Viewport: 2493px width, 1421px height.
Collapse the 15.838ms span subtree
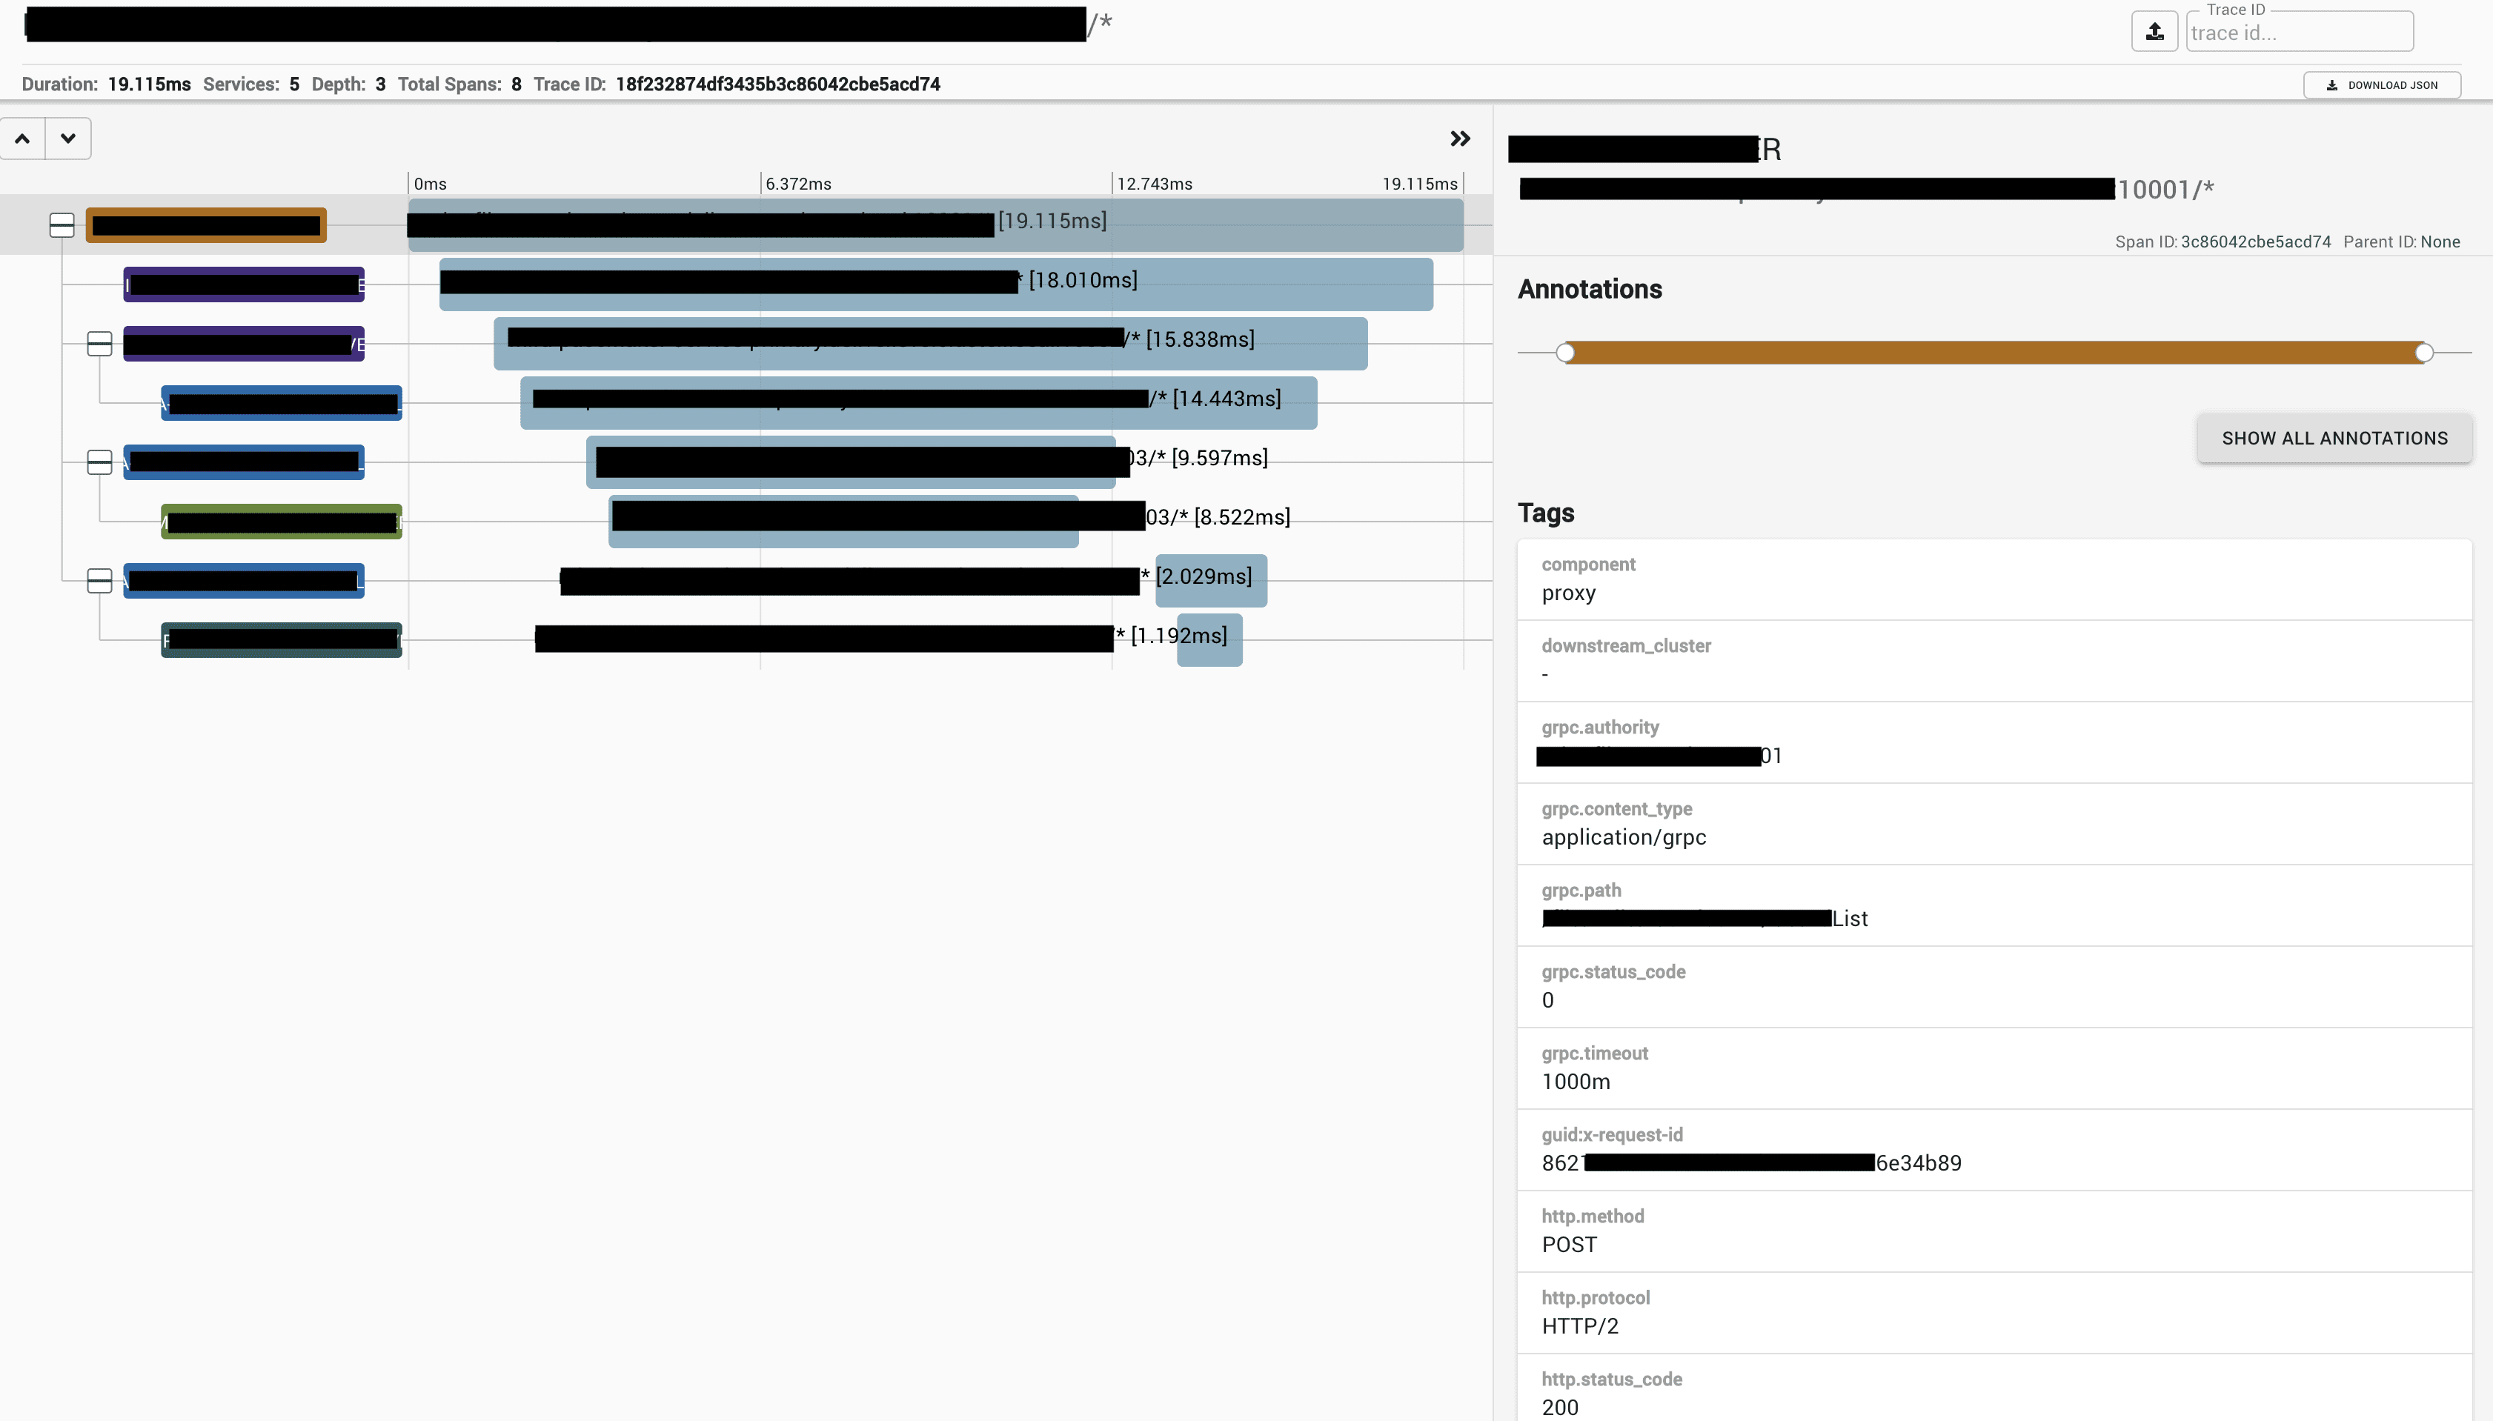[x=99, y=344]
